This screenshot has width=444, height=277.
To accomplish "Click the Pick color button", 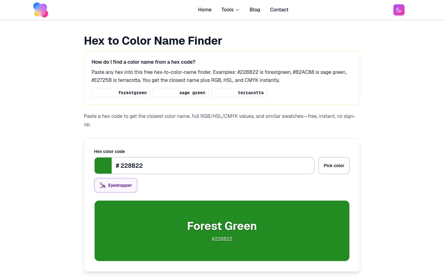I will coord(334,166).
